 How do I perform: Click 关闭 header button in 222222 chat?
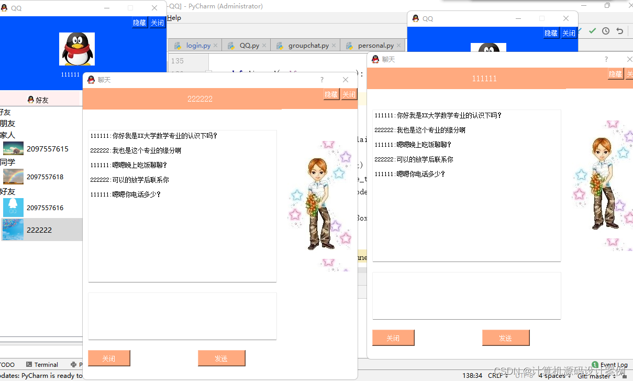click(x=349, y=94)
